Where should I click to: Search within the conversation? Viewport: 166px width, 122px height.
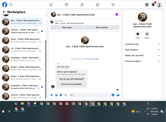pyautogui.click(x=147, y=34)
